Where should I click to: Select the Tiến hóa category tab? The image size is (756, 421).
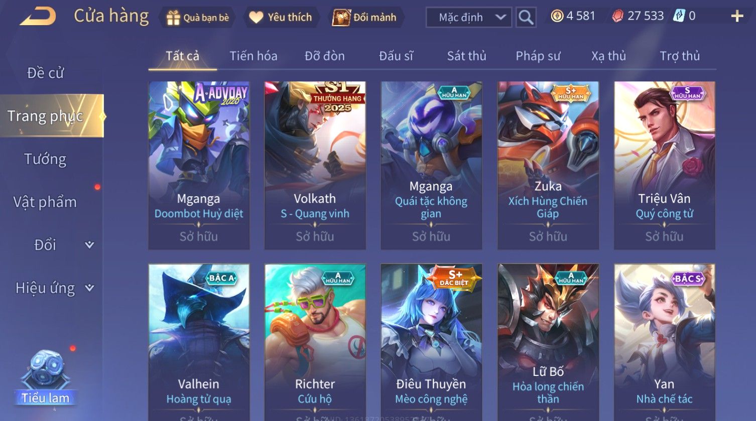point(254,56)
